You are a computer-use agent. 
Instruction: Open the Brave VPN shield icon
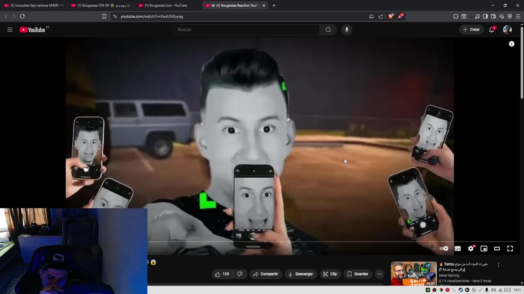click(510, 16)
